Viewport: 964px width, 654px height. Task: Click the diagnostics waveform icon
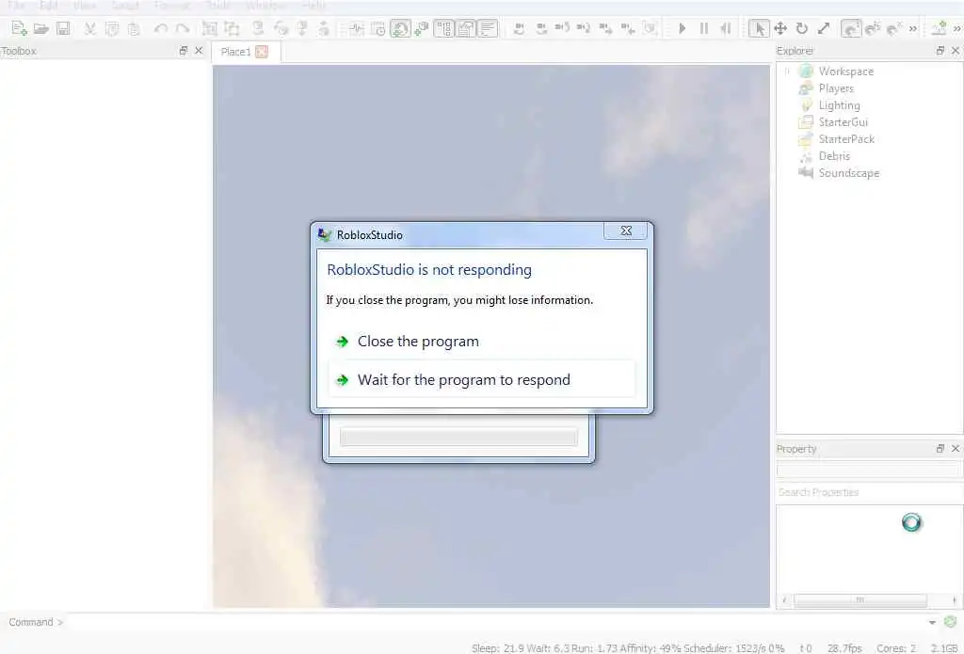point(356,28)
